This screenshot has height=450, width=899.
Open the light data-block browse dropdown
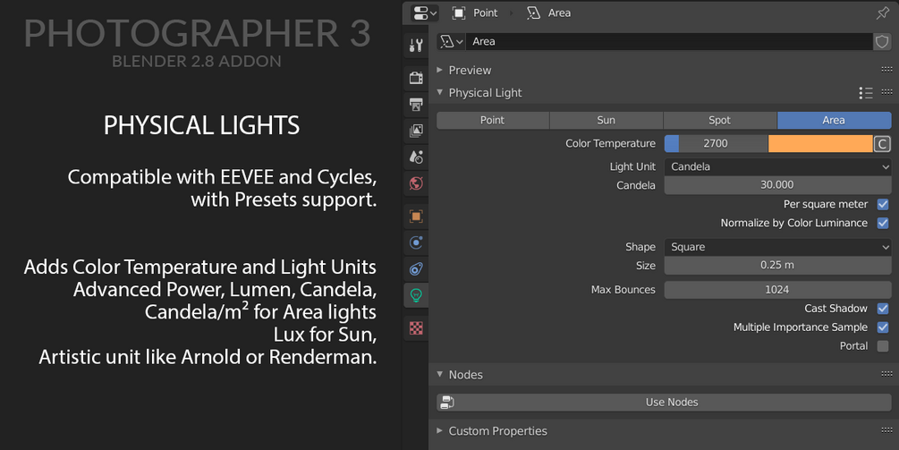(x=451, y=41)
